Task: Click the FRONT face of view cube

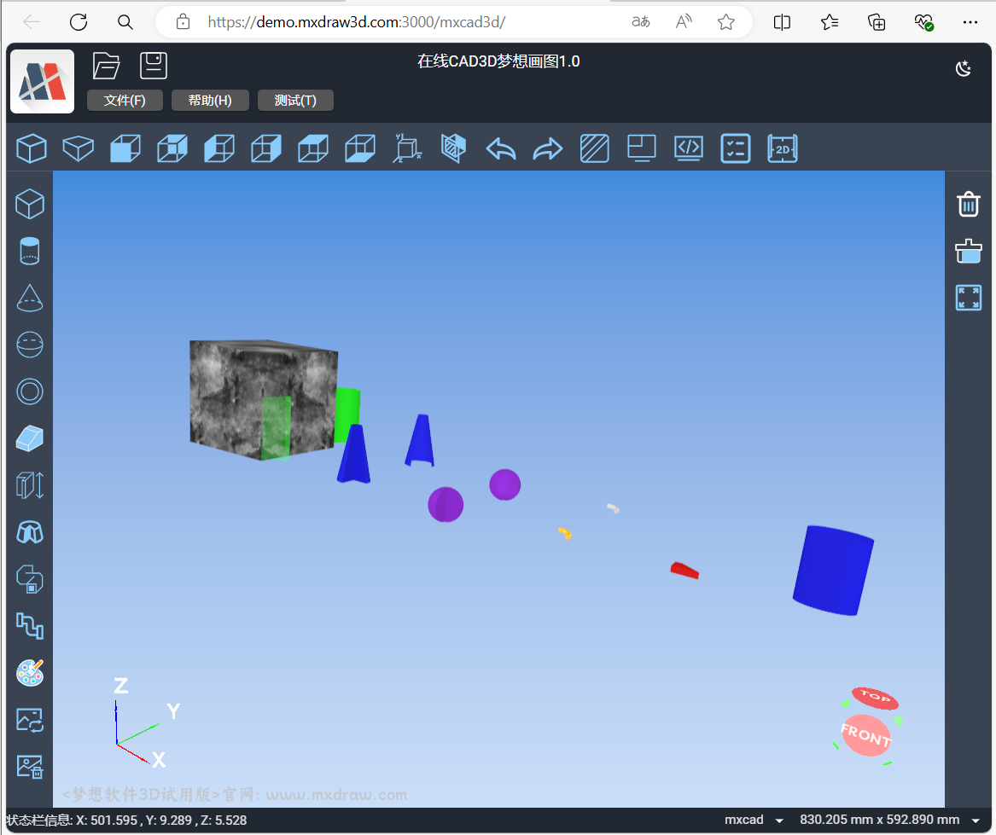Action: click(x=865, y=735)
